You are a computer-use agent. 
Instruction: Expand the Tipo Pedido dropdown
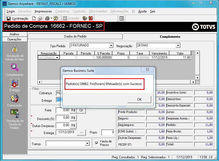pos(111,46)
